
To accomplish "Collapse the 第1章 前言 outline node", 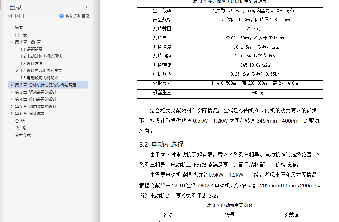I will click(12, 42).
